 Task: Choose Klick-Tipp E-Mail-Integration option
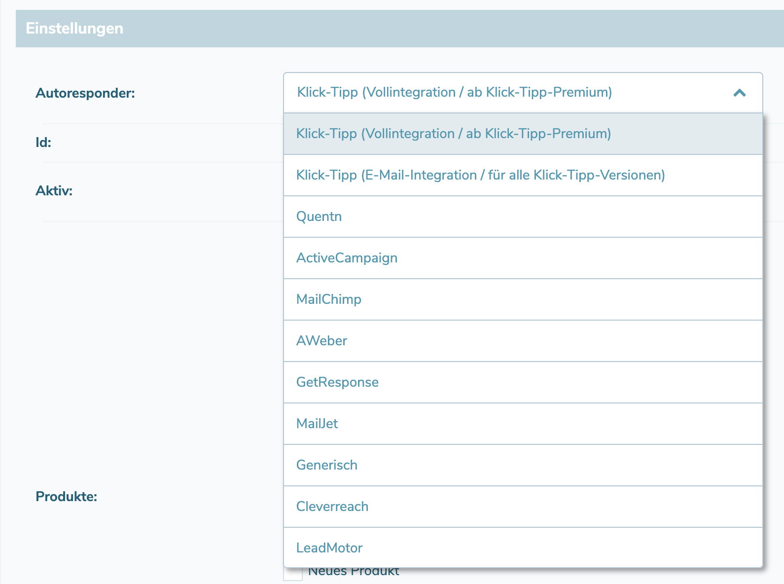(x=480, y=175)
